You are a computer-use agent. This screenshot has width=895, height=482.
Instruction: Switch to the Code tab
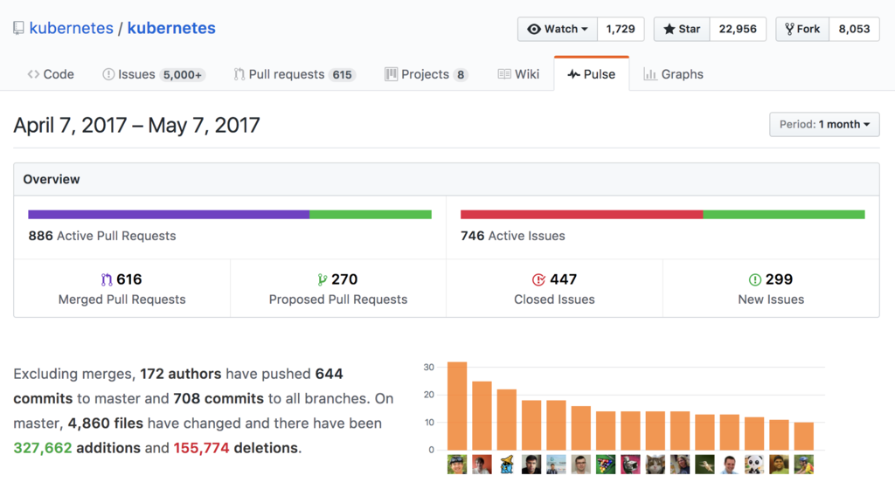tap(51, 74)
